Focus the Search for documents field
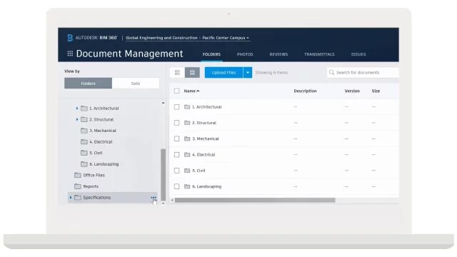 pyautogui.click(x=363, y=73)
